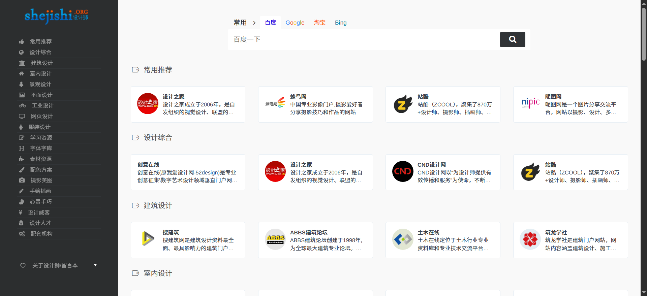647x296 pixels.
Task: Click the scrollbar down arrow
Action: click(644, 292)
